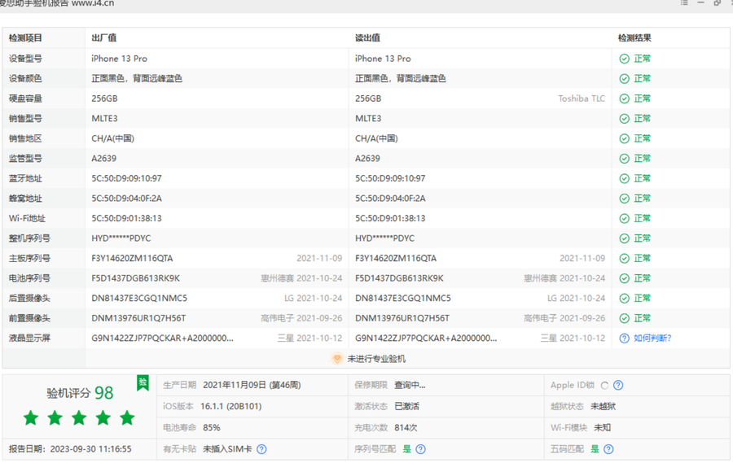This screenshot has width=733, height=463.
Task: Click the 正常 result in 设备颜色 row
Action: tap(643, 79)
